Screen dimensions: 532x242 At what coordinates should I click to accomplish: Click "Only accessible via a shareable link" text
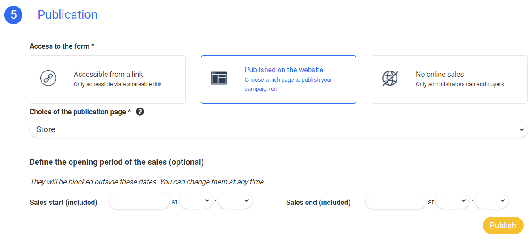pyautogui.click(x=118, y=84)
